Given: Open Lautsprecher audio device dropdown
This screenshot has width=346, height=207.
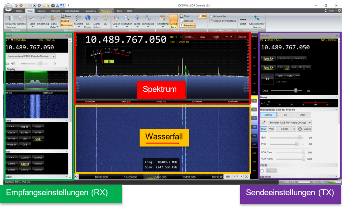Looking at the screenshot, I should (31, 56).
